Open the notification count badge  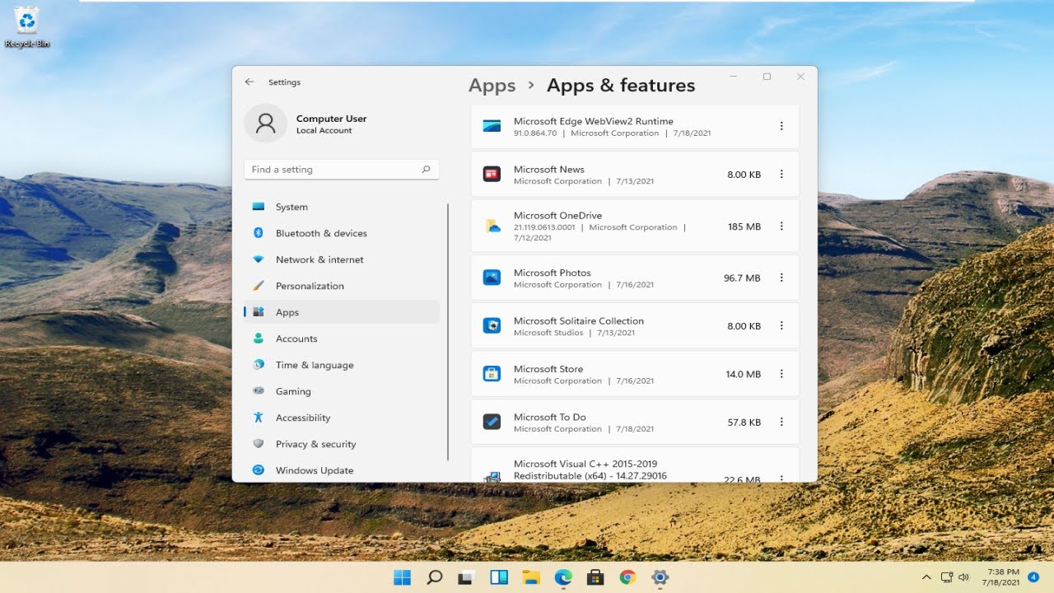[x=1033, y=577]
